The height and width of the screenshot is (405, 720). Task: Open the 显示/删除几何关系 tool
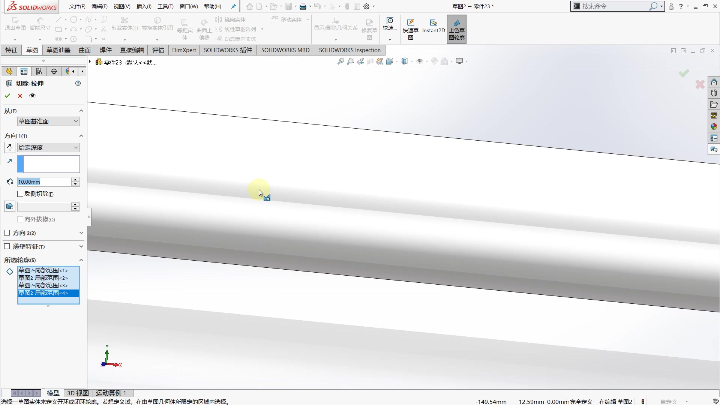point(335,23)
